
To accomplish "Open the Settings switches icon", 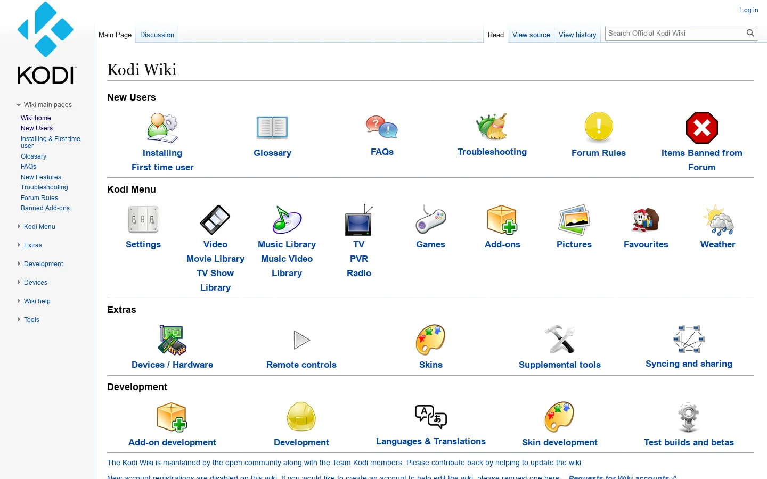I will coord(143,219).
